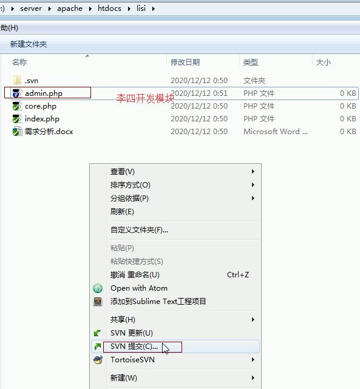
Task: Select the .svn folder name
Action: point(32,81)
